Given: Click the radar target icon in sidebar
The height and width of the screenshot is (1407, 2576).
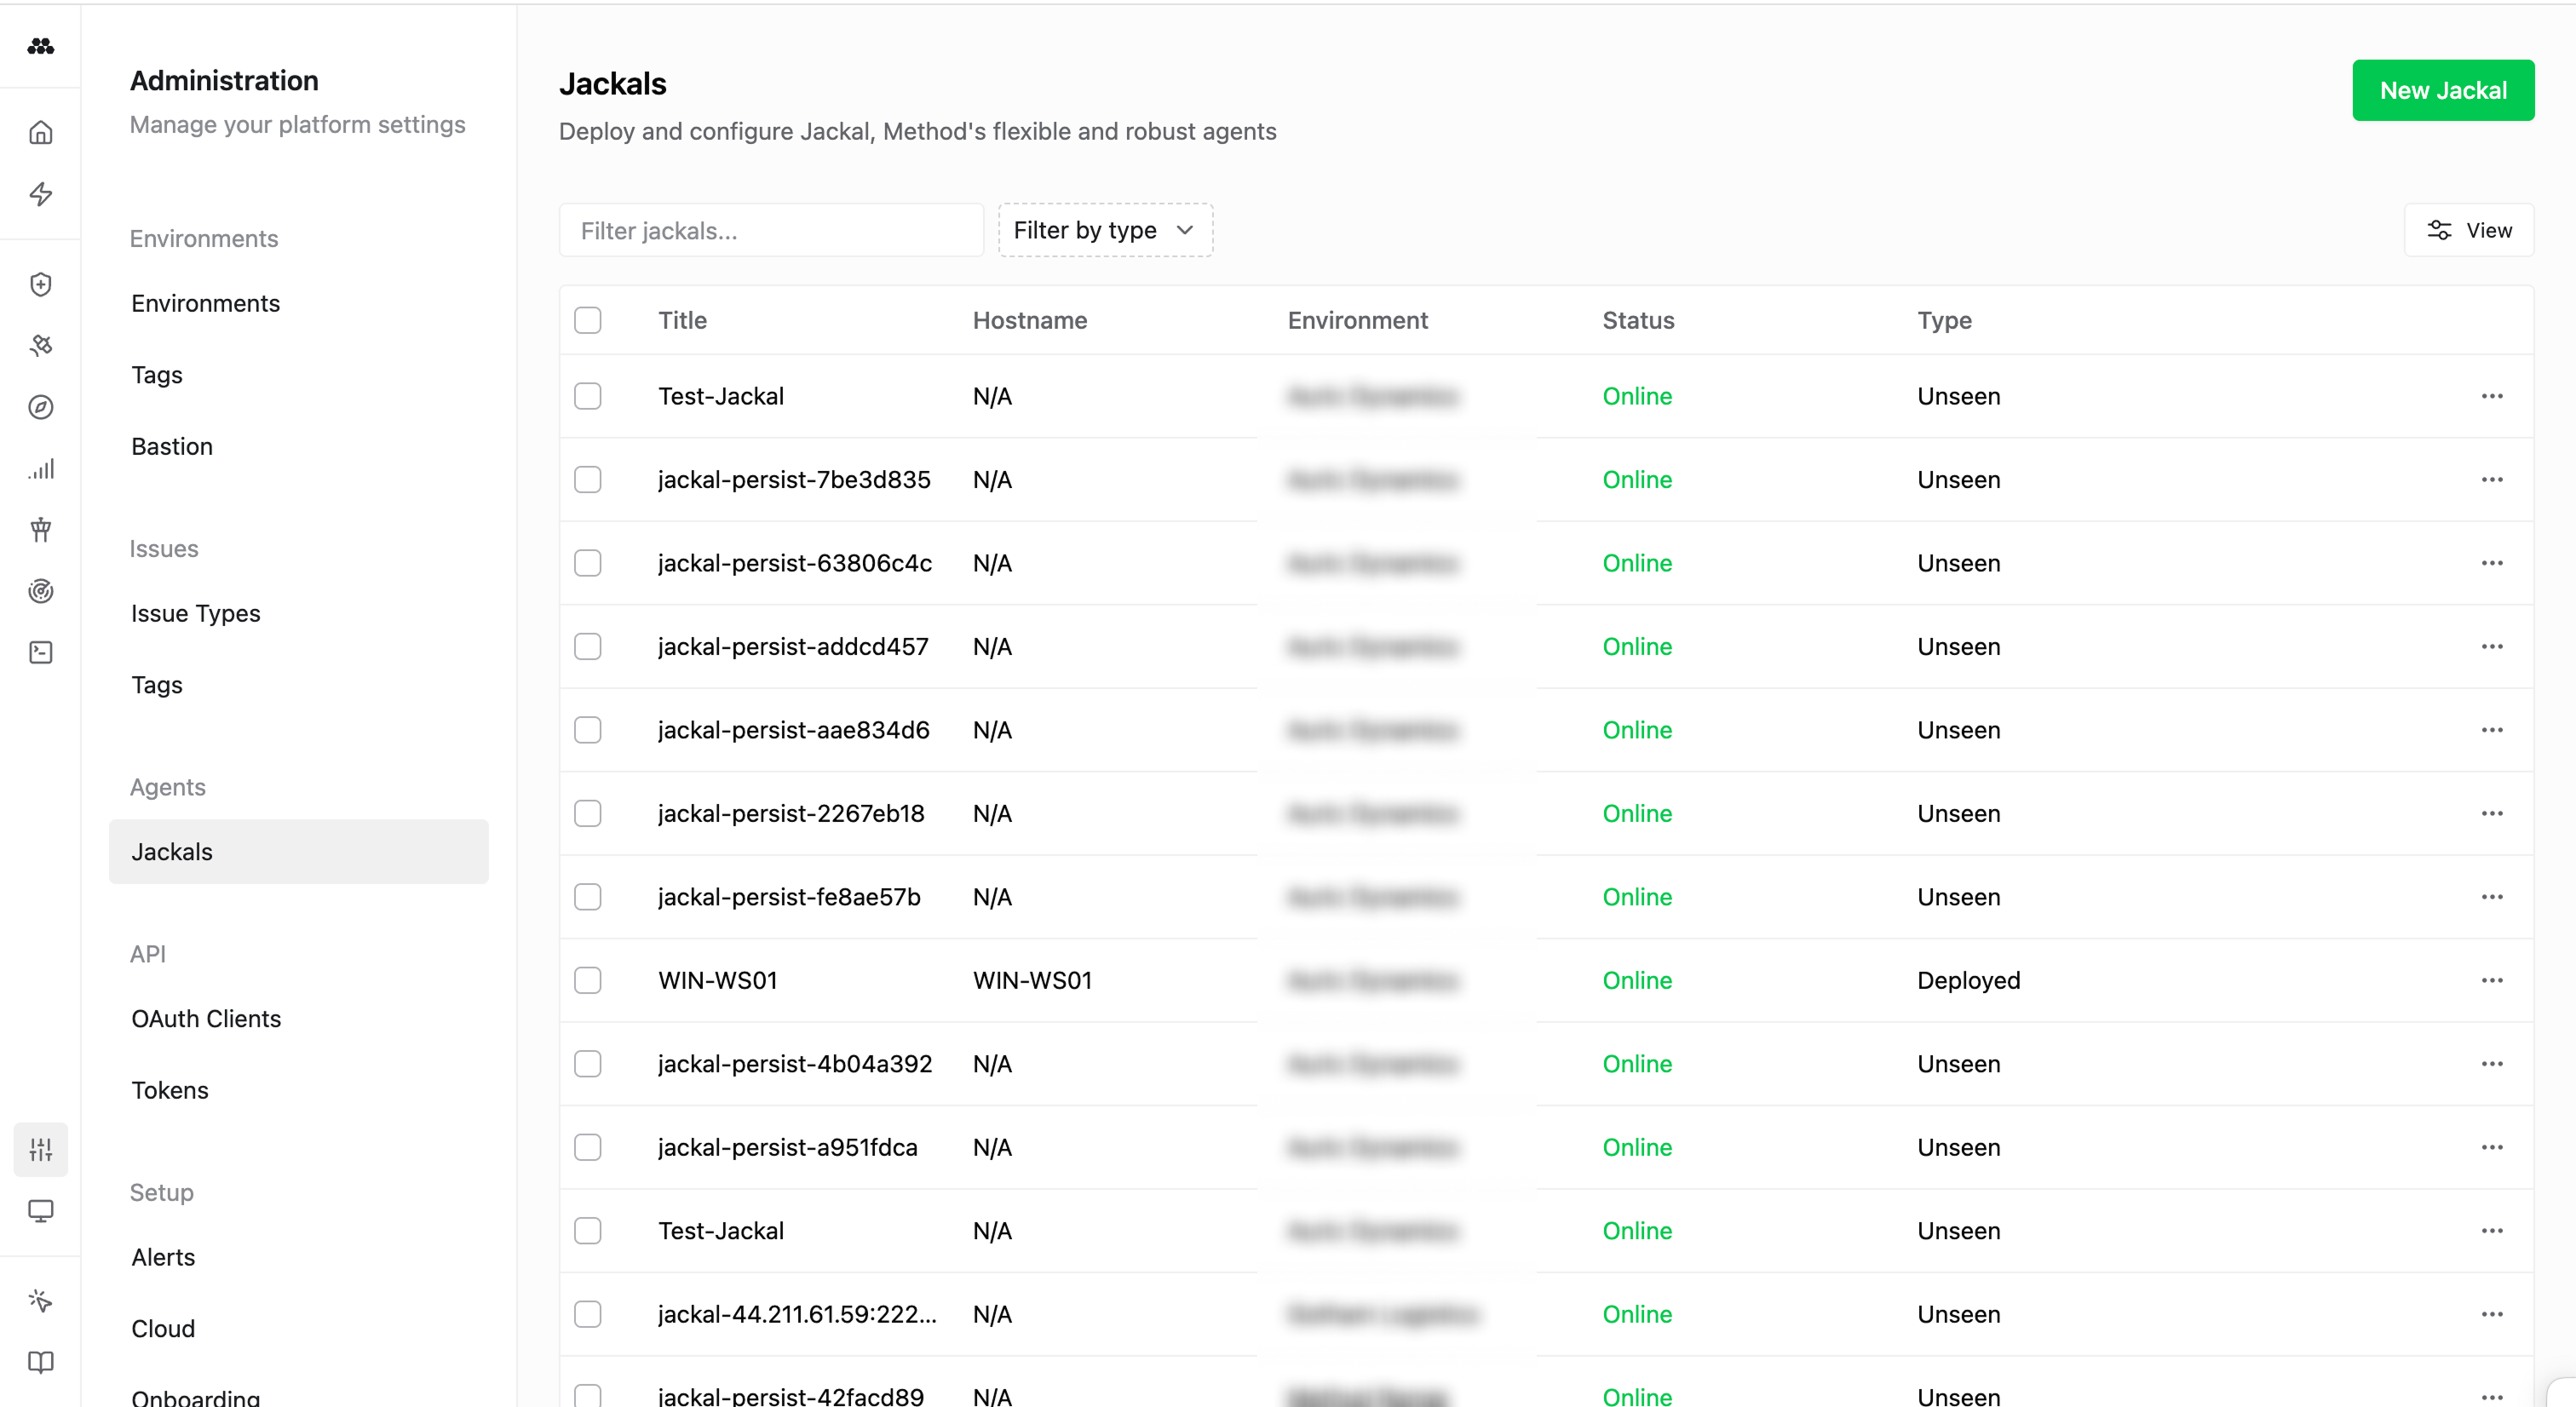Looking at the screenshot, I should click(x=41, y=591).
